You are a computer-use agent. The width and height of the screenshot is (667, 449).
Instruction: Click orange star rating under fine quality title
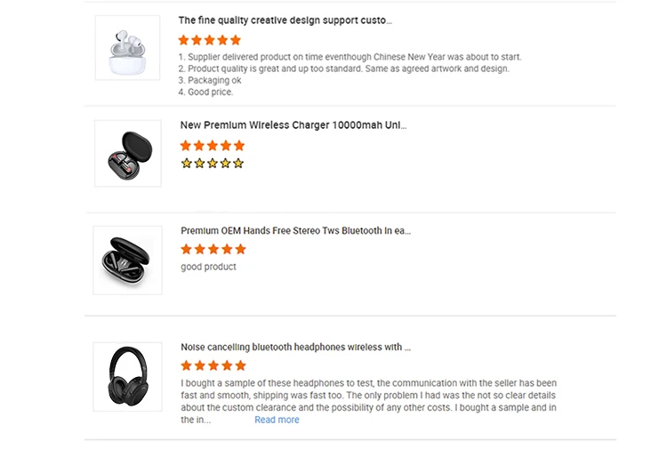(x=210, y=40)
